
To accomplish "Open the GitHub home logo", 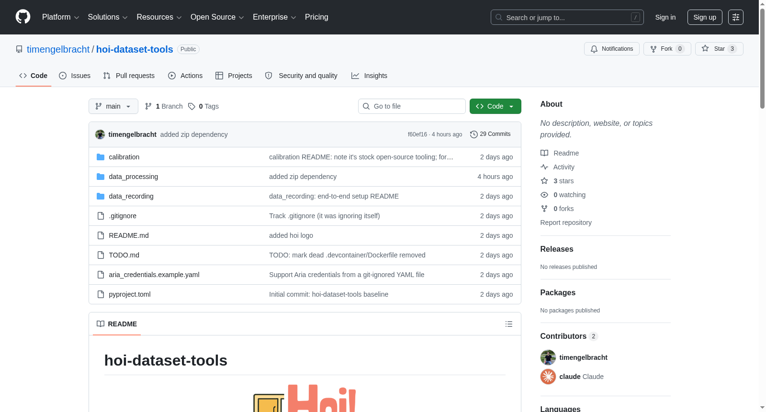I will tap(23, 17).
